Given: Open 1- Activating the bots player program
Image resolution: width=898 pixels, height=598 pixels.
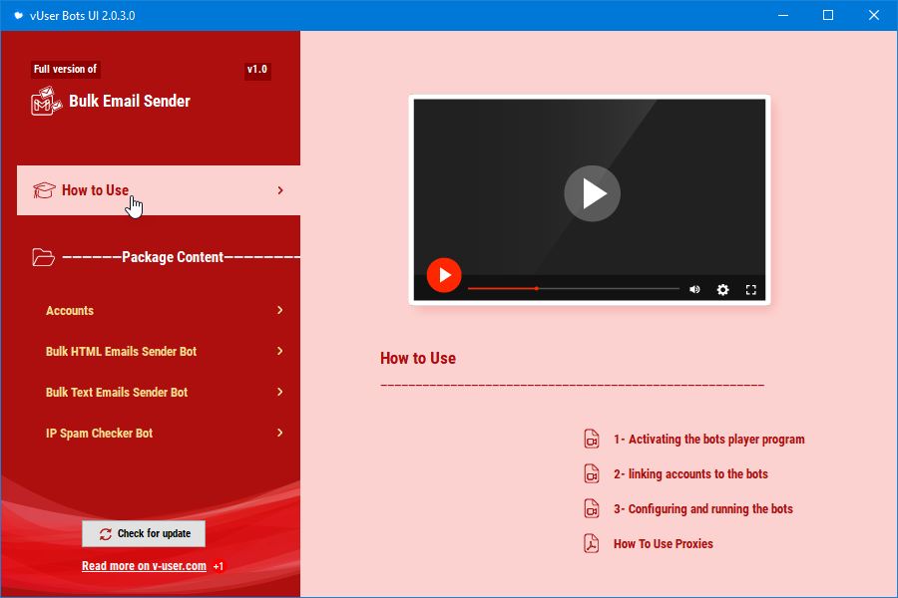Looking at the screenshot, I should click(709, 439).
